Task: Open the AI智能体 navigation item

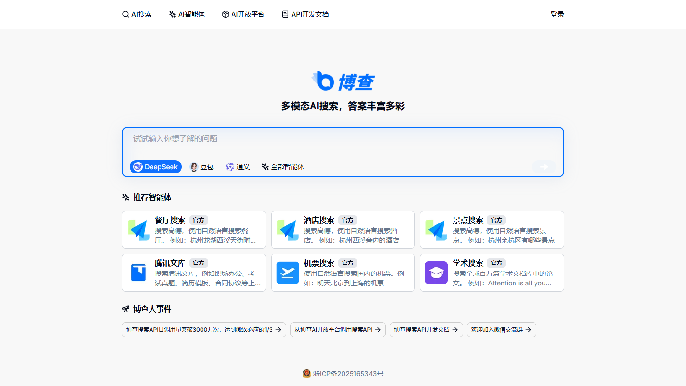Action: tap(187, 14)
